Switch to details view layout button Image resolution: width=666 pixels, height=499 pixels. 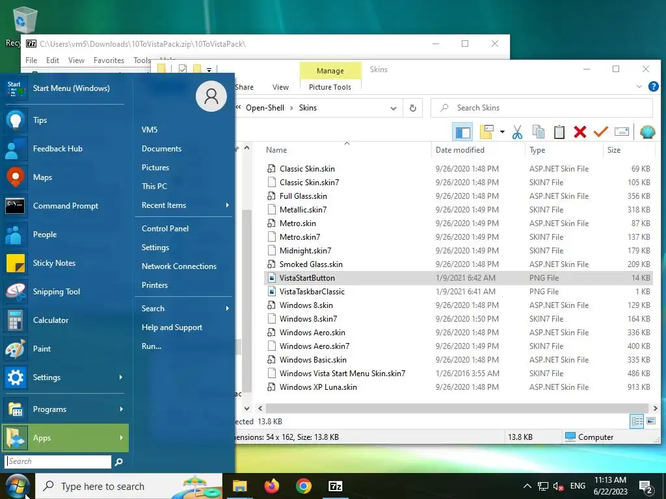tap(637, 421)
